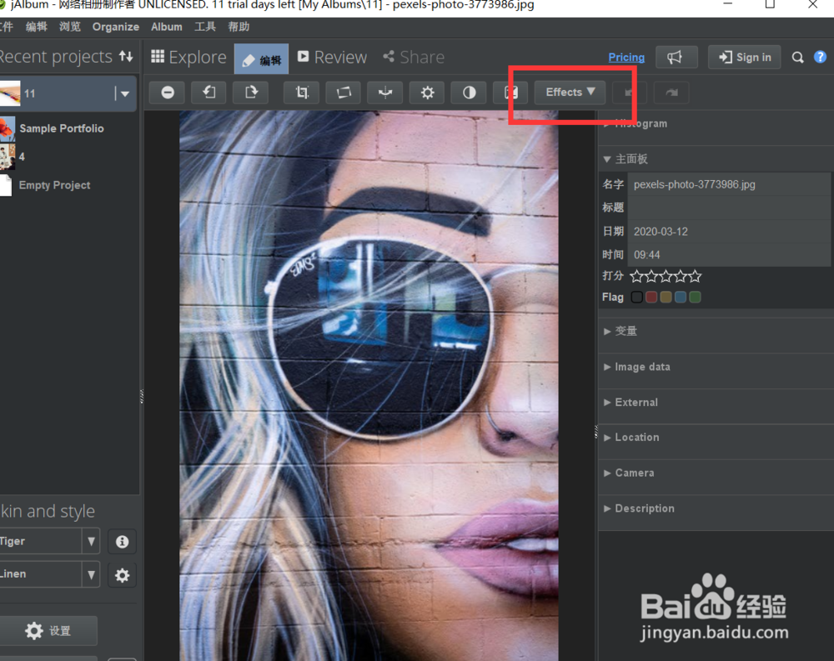
Task: Switch to the Explore tab
Action: (x=188, y=57)
